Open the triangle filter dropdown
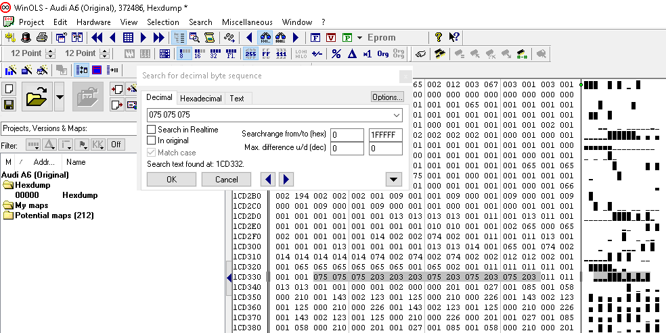The height and width of the screenshot is (333, 666). point(49,145)
